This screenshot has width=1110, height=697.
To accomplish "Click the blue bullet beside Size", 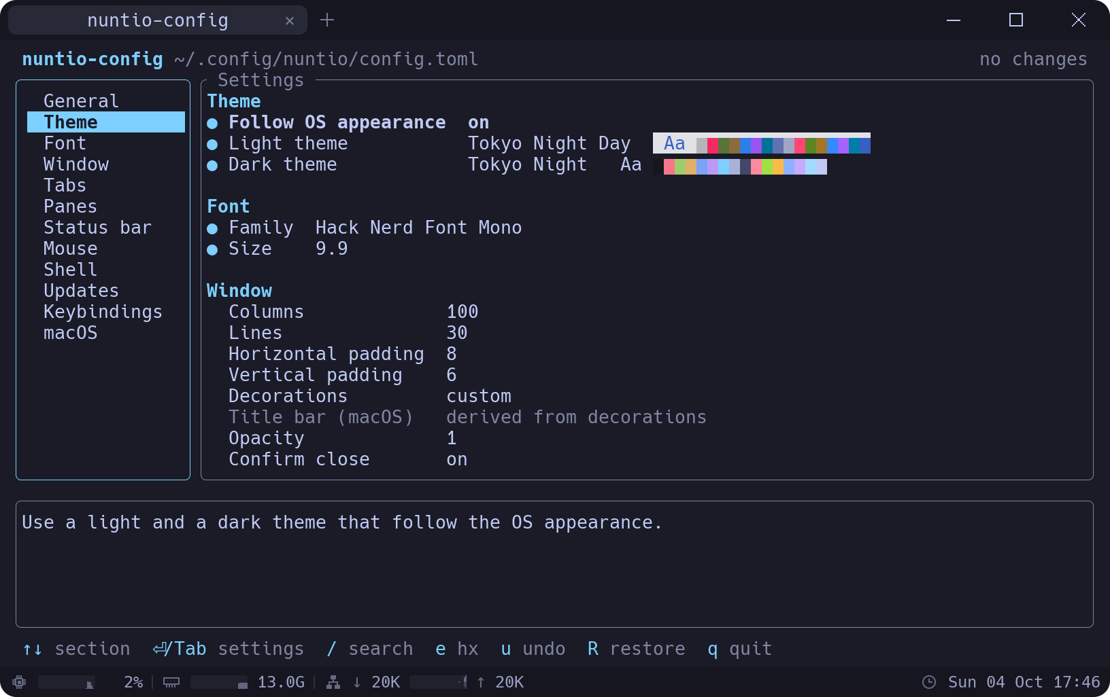I will coord(212,249).
